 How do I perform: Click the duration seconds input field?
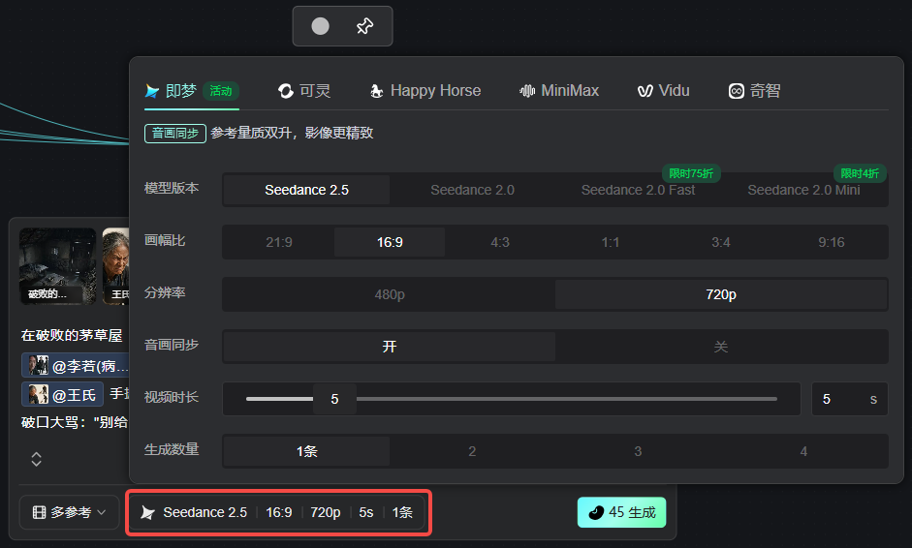[849, 399]
